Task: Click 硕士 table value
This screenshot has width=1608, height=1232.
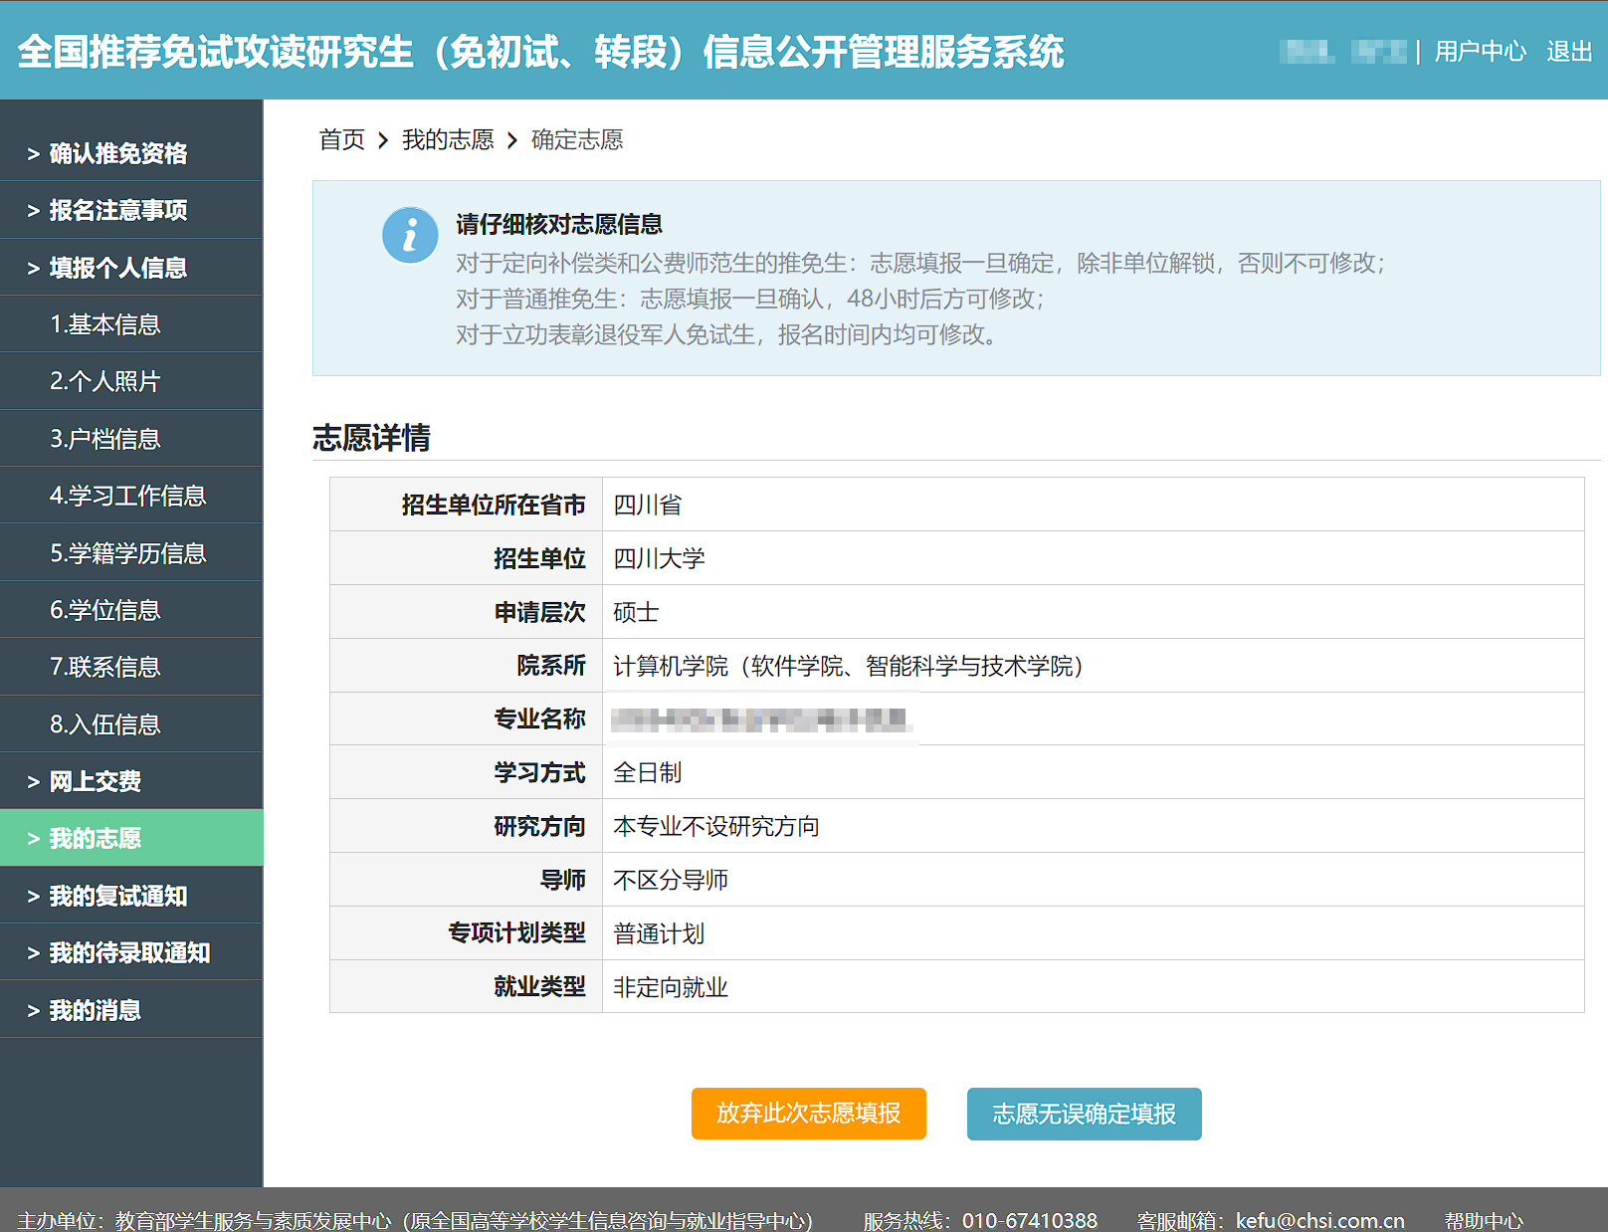Action: click(636, 612)
